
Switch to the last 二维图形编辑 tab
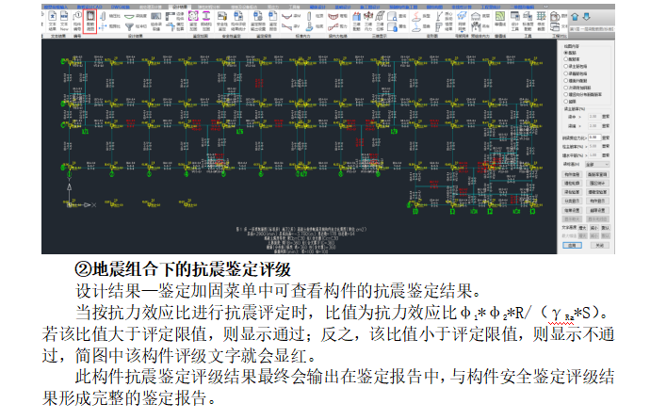pos(522,7)
